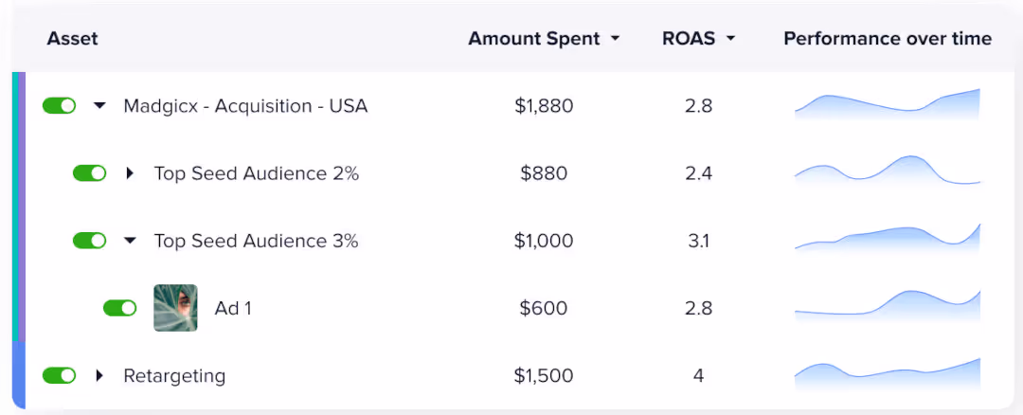
Task: Click the Performance over time header
Action: click(x=888, y=39)
